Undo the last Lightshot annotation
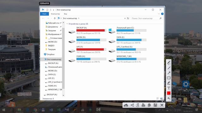Image resolution: width=202 pixels, height=113 pixels. click(x=169, y=98)
